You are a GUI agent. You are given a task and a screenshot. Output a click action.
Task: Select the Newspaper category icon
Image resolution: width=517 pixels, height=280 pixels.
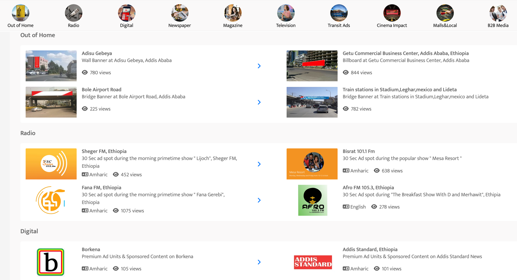click(180, 13)
